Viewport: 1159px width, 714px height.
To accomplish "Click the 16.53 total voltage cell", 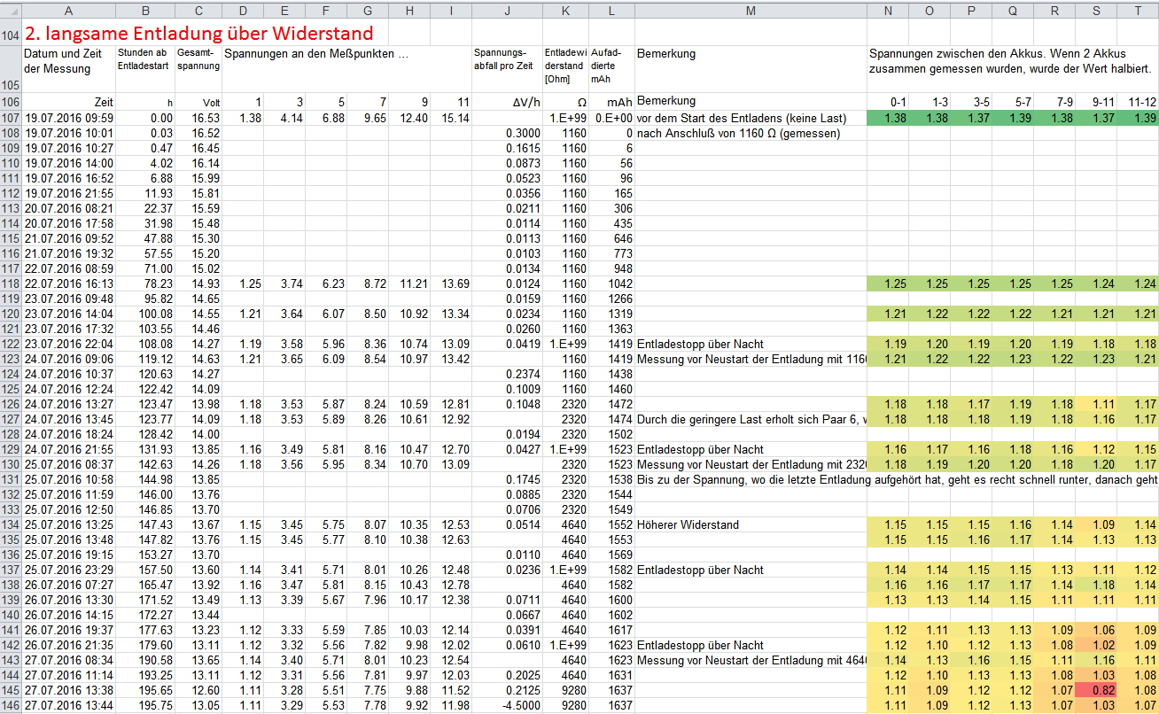I will [x=198, y=118].
